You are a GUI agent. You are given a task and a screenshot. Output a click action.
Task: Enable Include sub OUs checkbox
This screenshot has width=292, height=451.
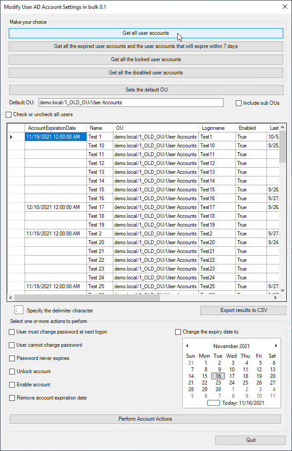[239, 103]
